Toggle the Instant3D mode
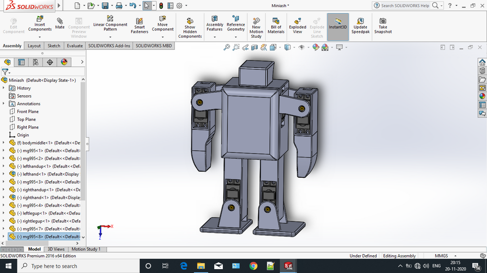 click(338, 24)
